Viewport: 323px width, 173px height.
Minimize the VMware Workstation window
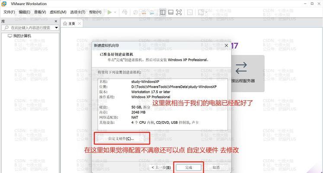point(305,3)
